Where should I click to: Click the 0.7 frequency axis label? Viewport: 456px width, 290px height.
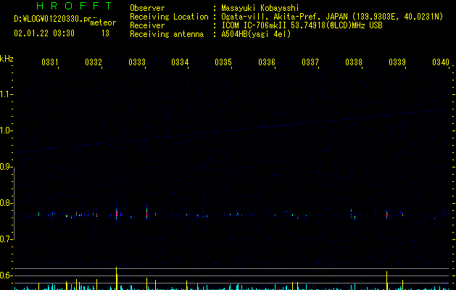pos(6,239)
